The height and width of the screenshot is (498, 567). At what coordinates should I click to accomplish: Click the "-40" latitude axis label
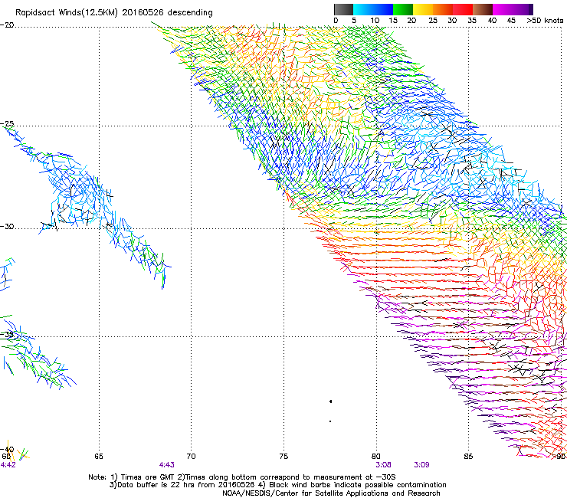[7, 449]
